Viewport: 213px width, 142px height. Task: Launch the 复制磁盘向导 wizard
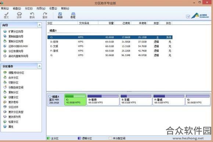(14, 36)
